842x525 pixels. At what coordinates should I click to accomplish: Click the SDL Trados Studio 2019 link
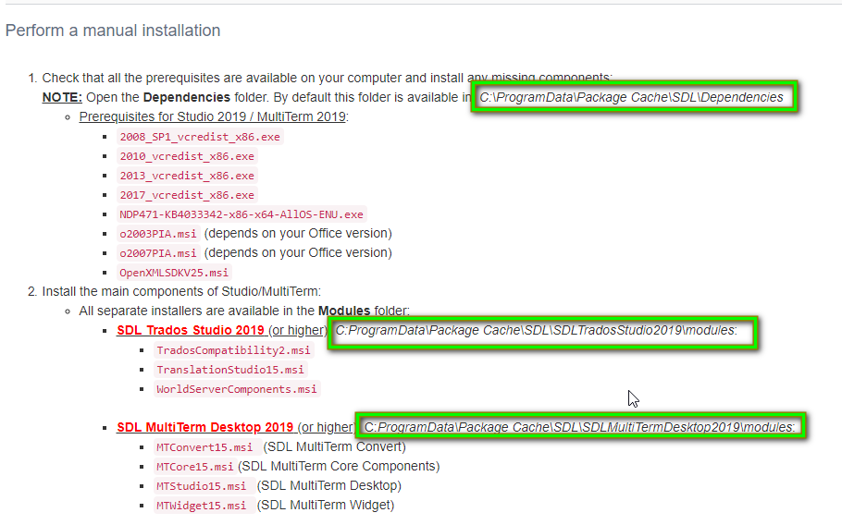pyautogui.click(x=191, y=330)
